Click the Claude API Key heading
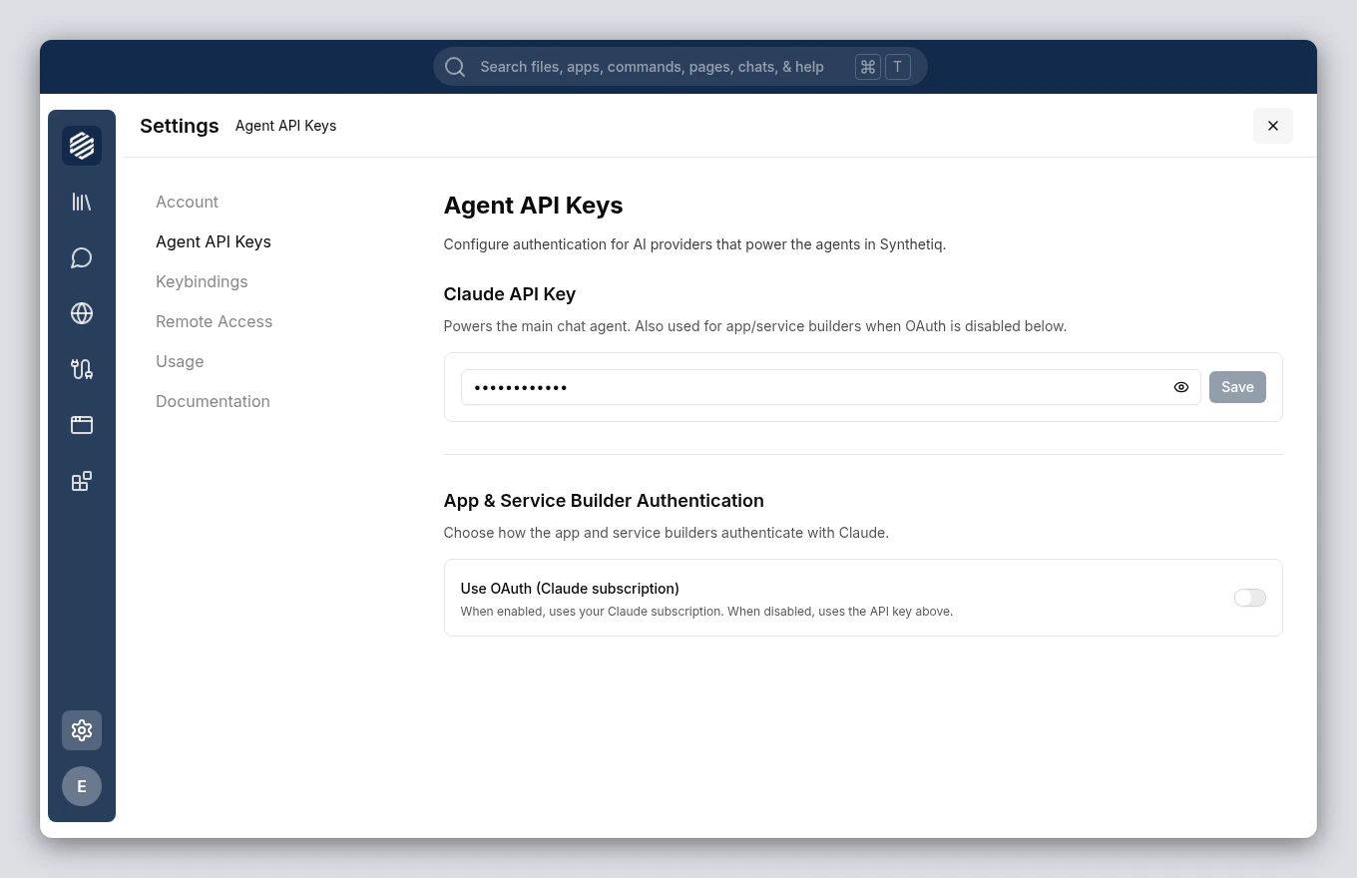Viewport: 1357px width, 878px height. pos(510,294)
